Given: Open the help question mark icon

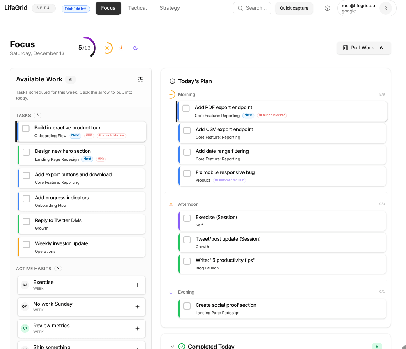Looking at the screenshot, I should click(x=327, y=8).
